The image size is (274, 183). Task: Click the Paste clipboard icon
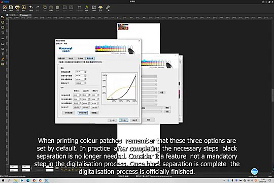(51, 8)
